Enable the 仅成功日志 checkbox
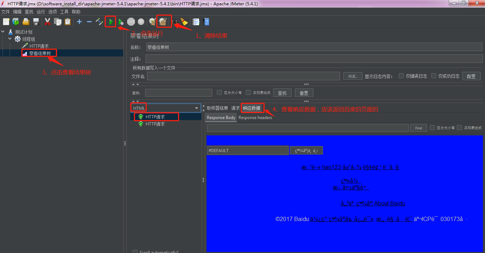485x253 pixels. tap(434, 76)
